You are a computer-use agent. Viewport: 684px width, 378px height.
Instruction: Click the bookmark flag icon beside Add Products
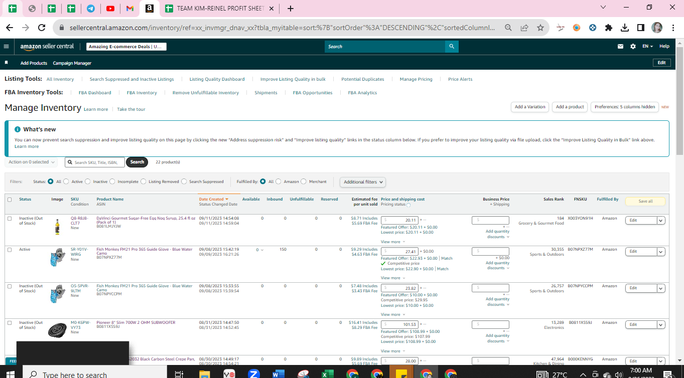click(x=7, y=63)
